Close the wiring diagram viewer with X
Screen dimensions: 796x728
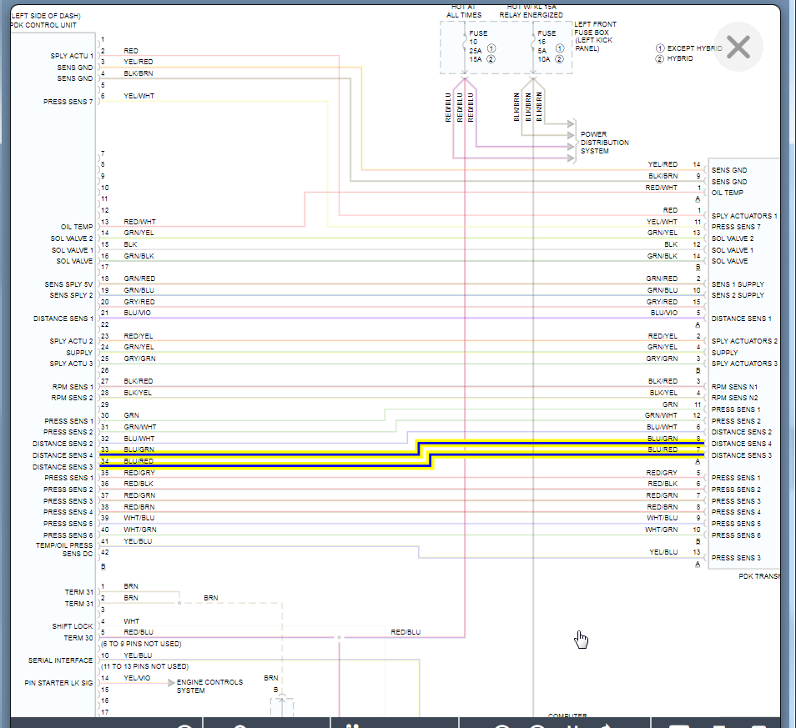pyautogui.click(x=738, y=48)
